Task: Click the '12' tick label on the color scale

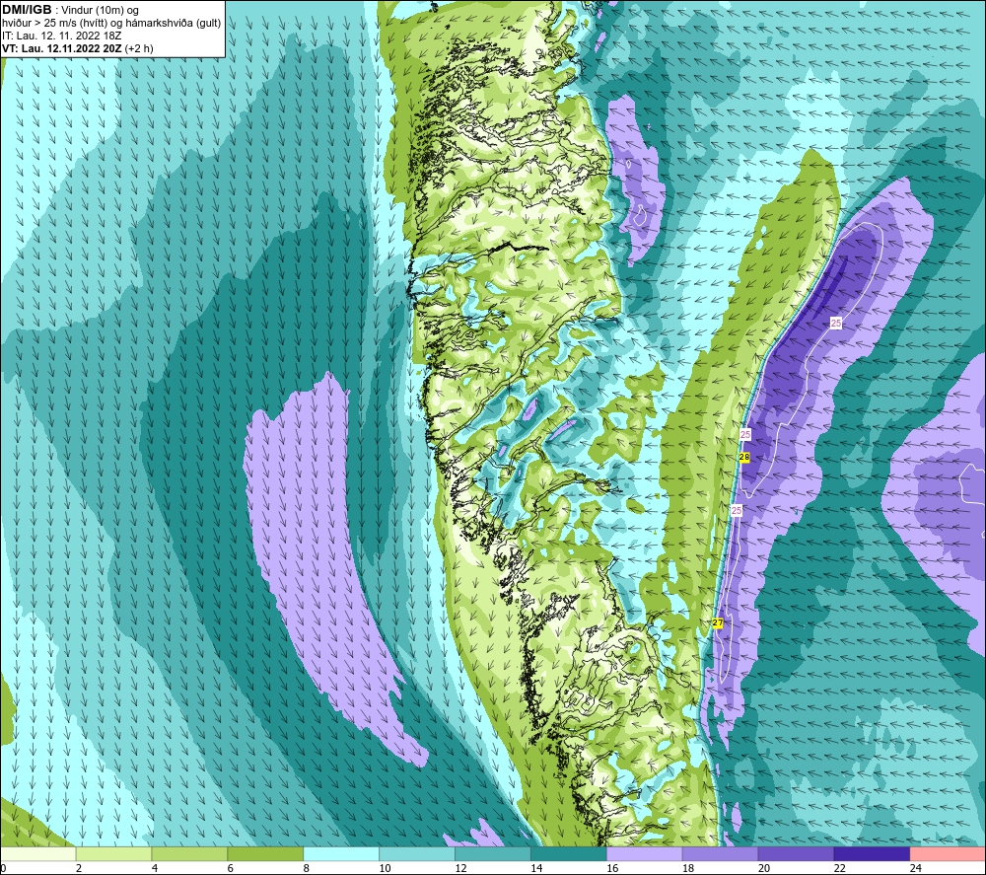Action: tap(460, 868)
